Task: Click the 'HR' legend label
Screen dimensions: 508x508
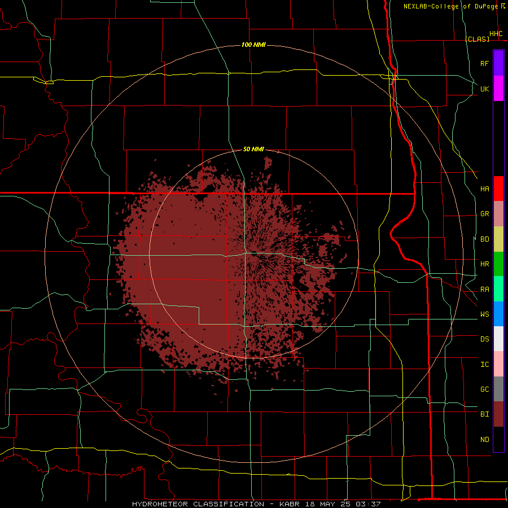Action: 485,264
